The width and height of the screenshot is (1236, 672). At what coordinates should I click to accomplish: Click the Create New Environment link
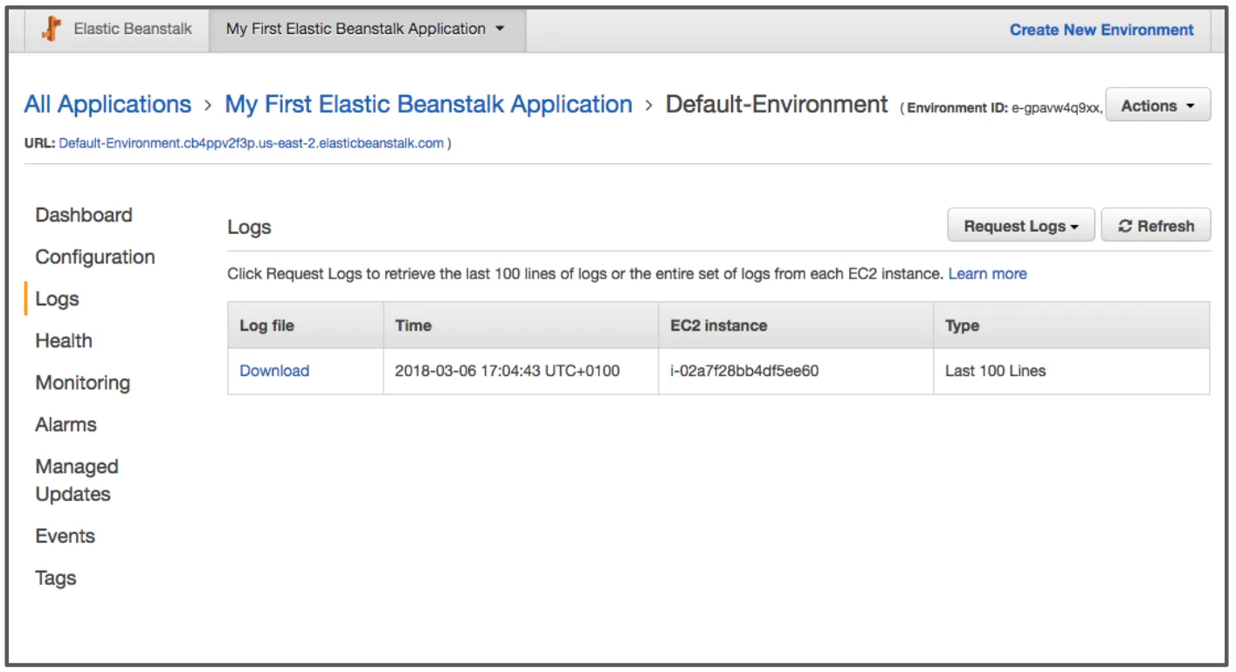tap(1101, 29)
